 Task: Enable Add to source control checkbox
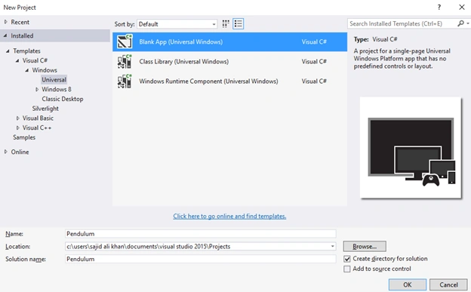click(x=347, y=269)
